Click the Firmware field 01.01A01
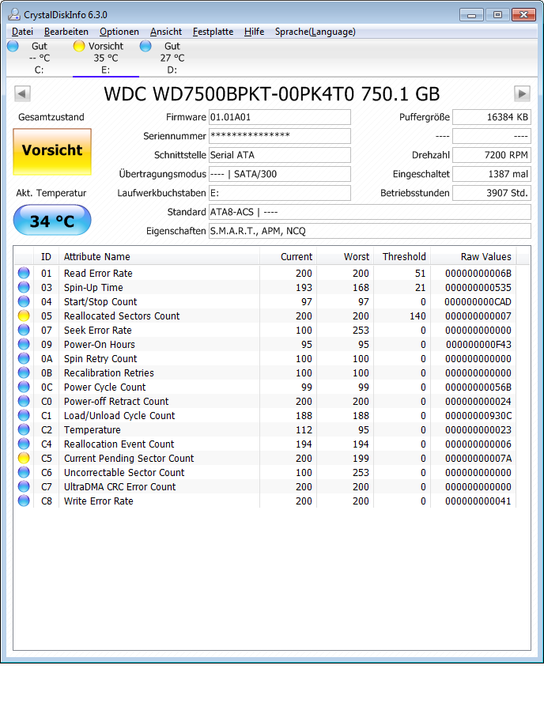 280,117
